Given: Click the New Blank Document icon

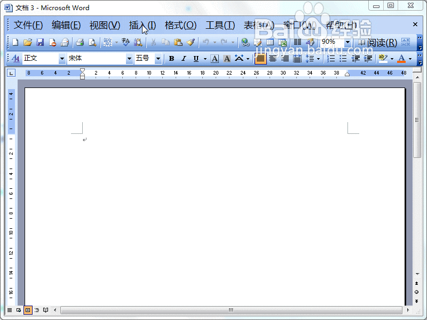Looking at the screenshot, I should pyautogui.click(x=15, y=43).
